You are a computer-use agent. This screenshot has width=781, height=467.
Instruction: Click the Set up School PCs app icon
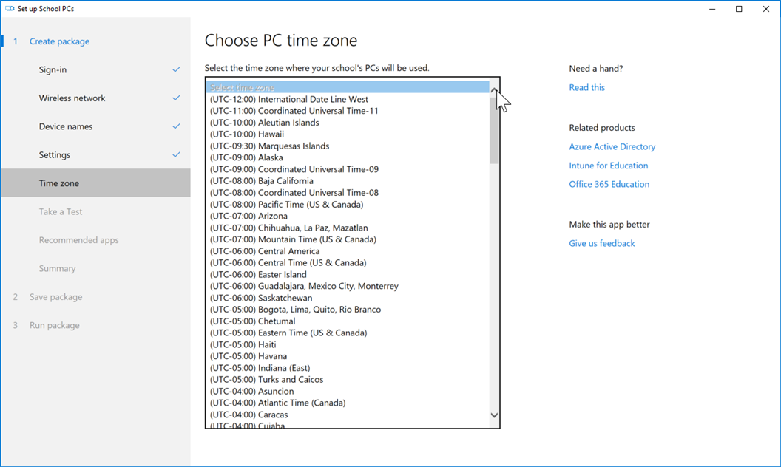10,9
